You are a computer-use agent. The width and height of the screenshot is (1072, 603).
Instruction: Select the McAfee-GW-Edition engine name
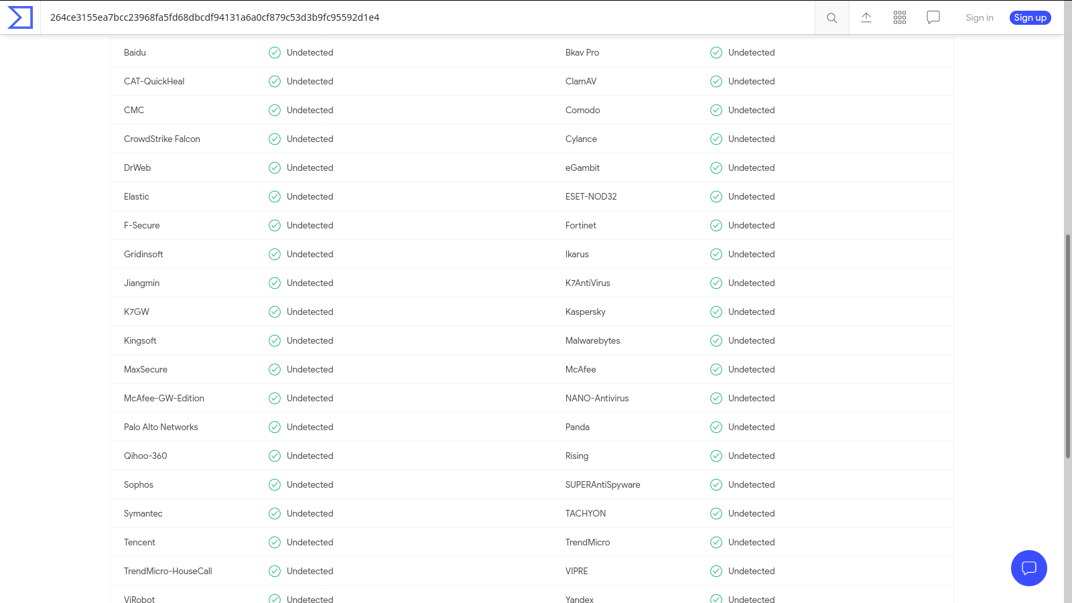coord(164,398)
